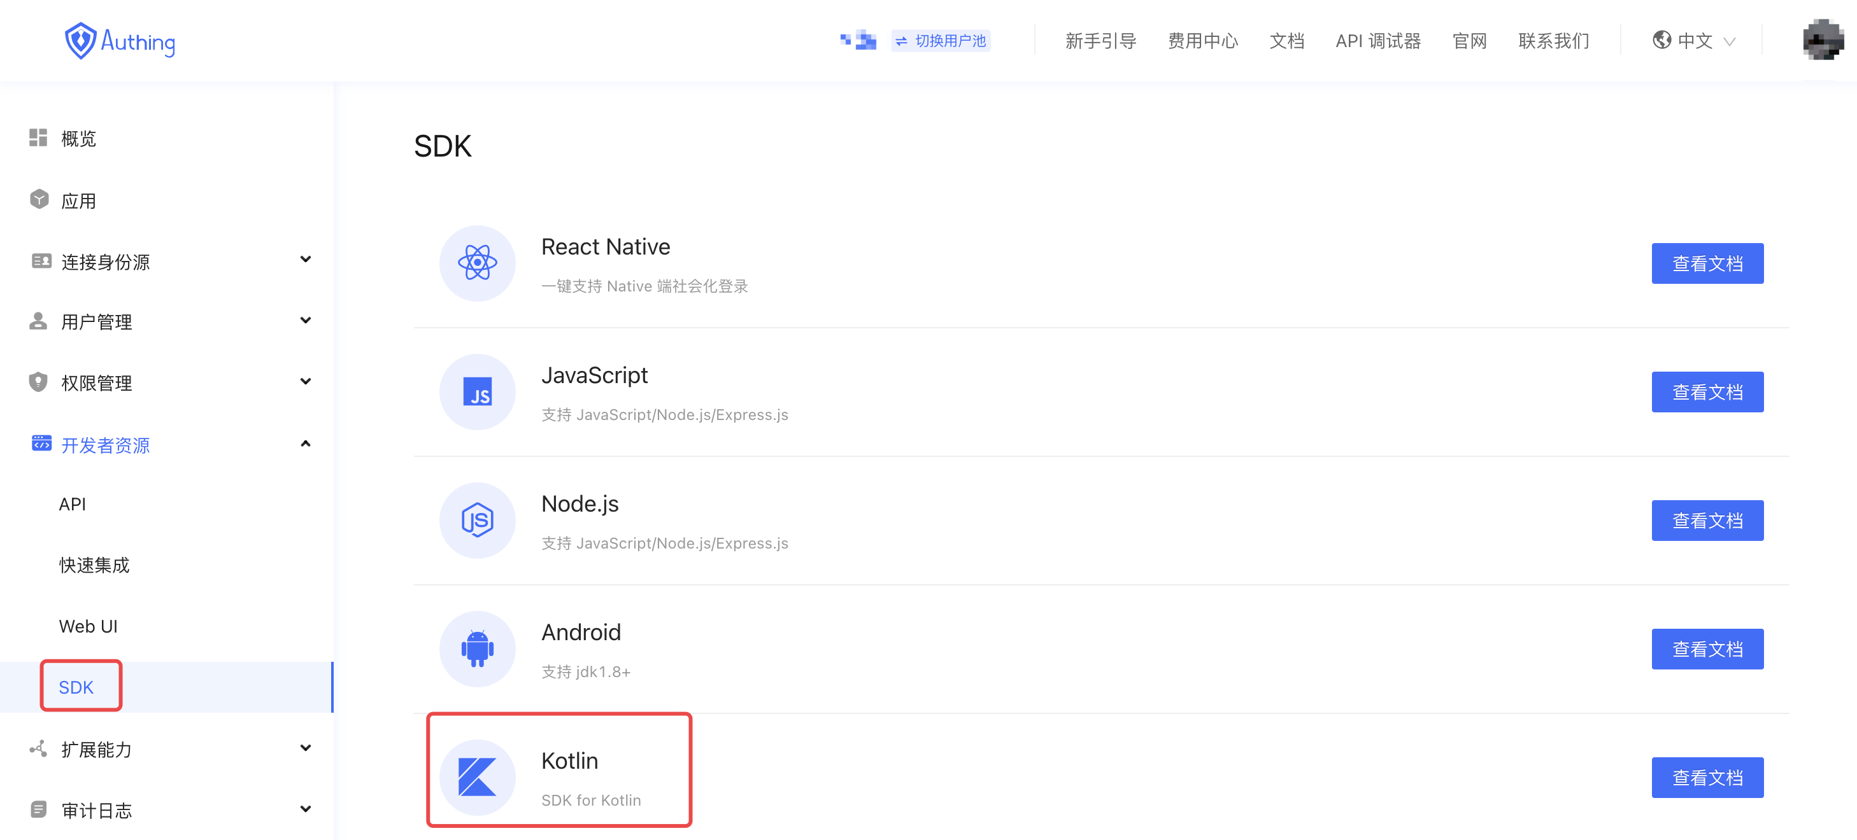Open the API 调试器 top navigation link
This screenshot has width=1857, height=840.
1377,41
